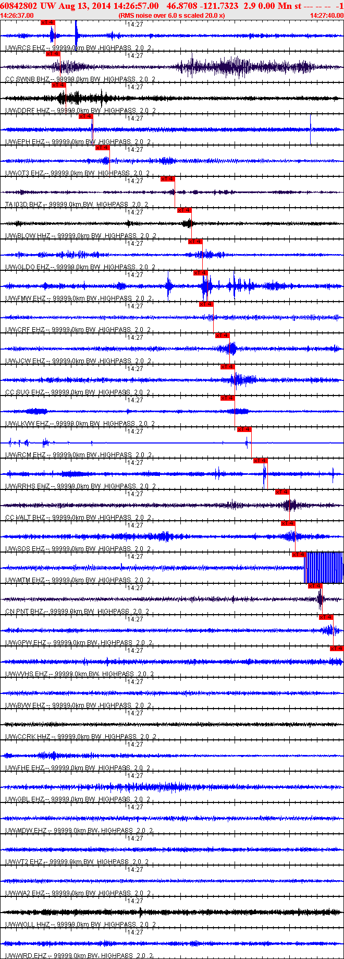Click the end time 14:27:40.00 label

[x=327, y=16]
